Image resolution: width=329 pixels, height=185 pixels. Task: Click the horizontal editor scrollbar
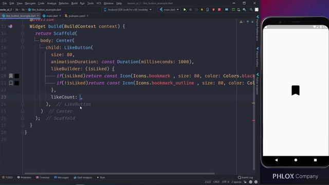pyautogui.click(x=120, y=174)
